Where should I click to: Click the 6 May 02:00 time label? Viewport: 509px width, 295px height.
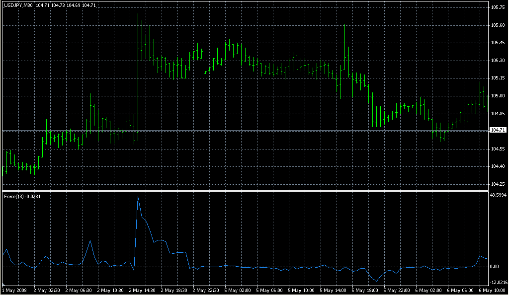tap(428, 291)
